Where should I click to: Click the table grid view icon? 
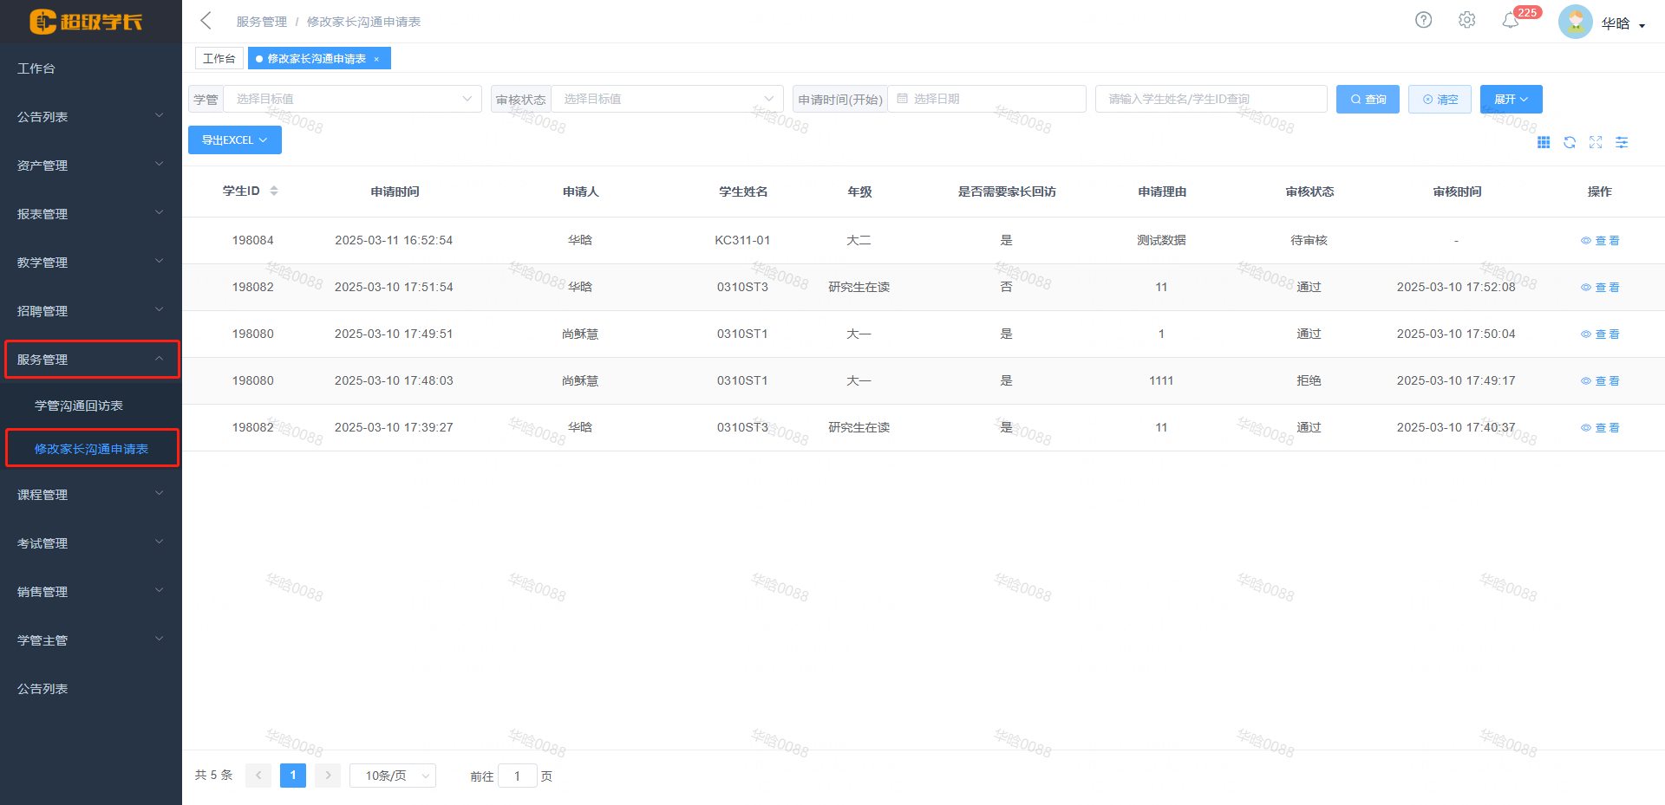pos(1544,142)
